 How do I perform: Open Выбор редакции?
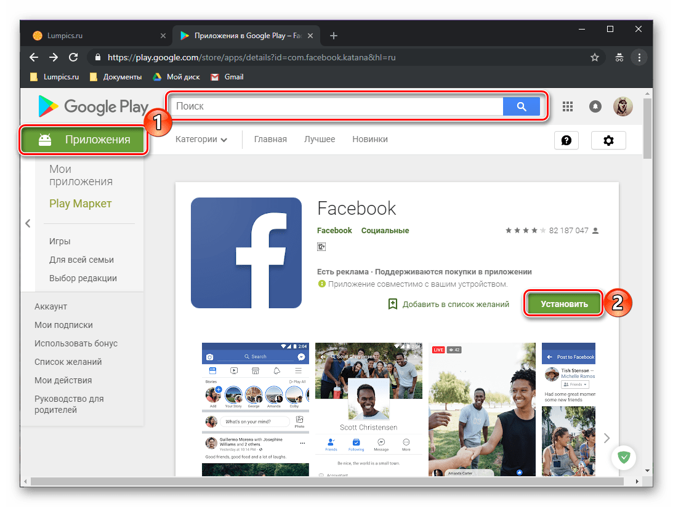[x=83, y=278]
